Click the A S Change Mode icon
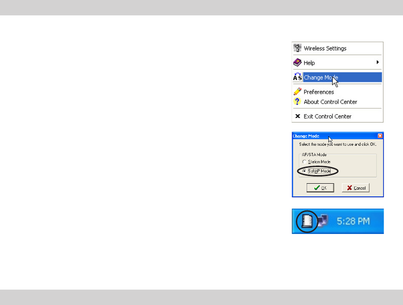 [x=297, y=77]
